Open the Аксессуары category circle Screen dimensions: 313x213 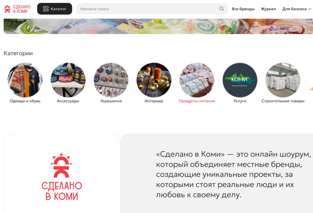coord(68,80)
